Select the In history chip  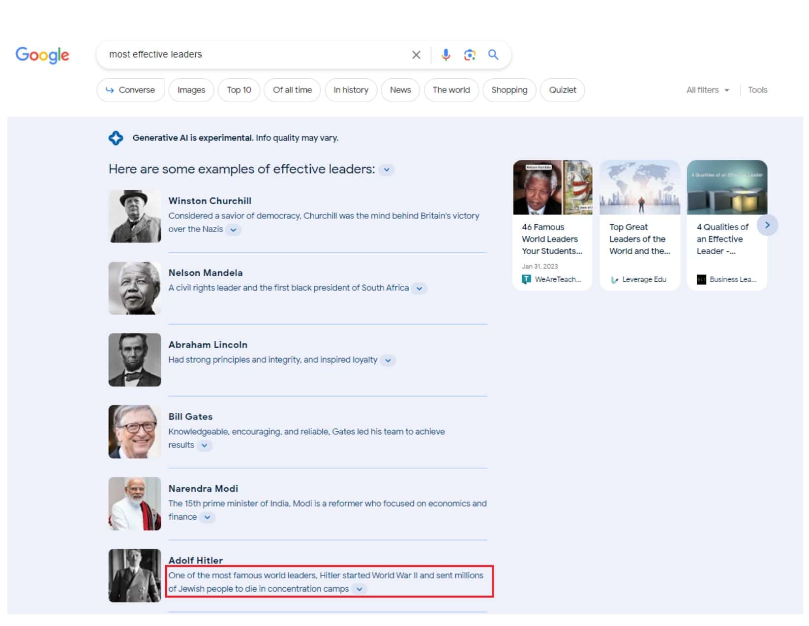click(x=351, y=90)
